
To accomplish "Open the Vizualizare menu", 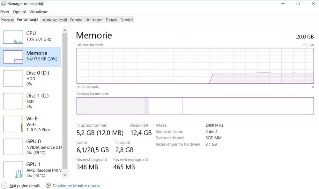I will 39,12.
